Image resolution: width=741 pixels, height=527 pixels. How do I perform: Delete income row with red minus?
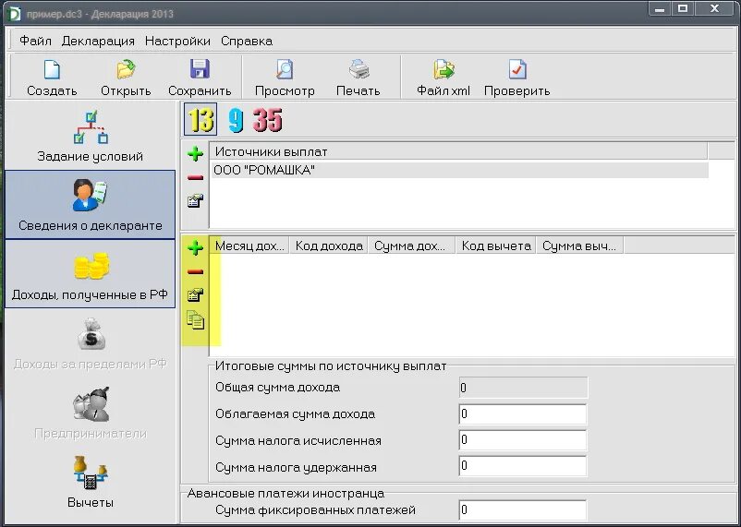click(195, 272)
